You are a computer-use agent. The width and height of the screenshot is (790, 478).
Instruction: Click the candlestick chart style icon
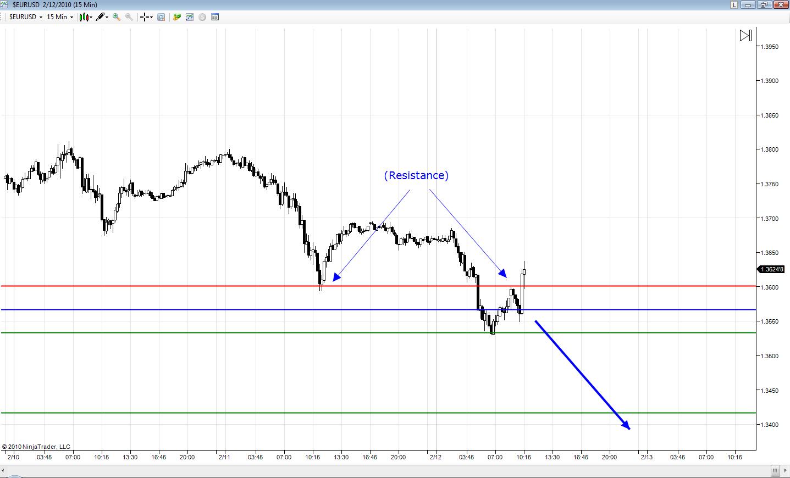click(84, 17)
